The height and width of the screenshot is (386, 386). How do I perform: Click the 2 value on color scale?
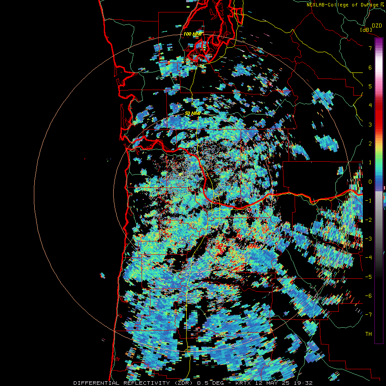370,144
